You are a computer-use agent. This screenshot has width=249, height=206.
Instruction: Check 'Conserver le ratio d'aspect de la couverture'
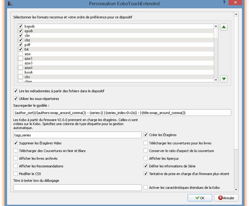146,151
